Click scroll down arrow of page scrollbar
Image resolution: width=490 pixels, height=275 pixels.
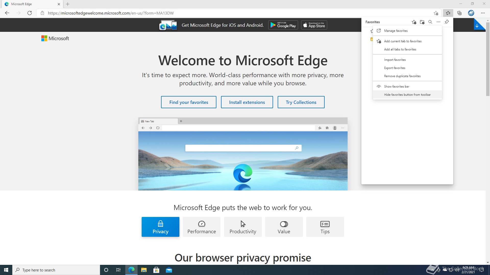488,263
